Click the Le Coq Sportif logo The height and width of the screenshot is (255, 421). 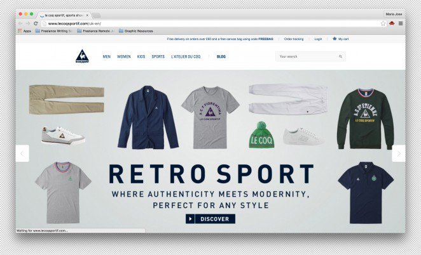(82, 56)
